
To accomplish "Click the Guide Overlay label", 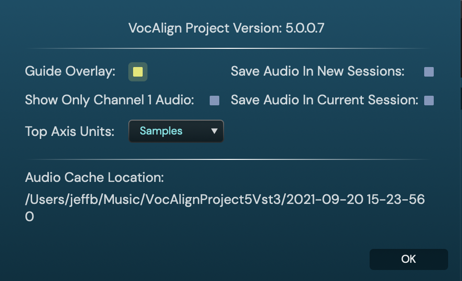I will click(x=70, y=72).
